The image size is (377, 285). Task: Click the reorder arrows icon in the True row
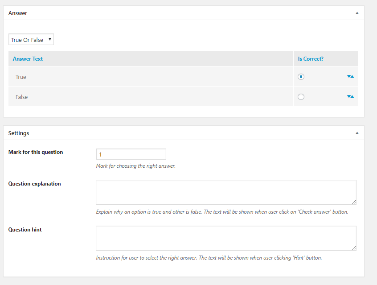click(350, 77)
